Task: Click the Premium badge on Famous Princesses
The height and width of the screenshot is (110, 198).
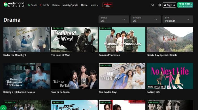Action: point(105,28)
